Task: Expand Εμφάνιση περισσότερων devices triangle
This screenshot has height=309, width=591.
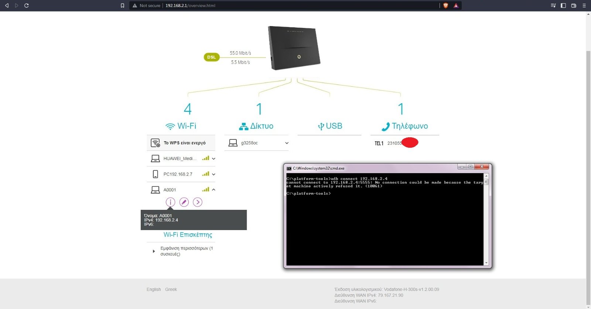Action: (154, 251)
